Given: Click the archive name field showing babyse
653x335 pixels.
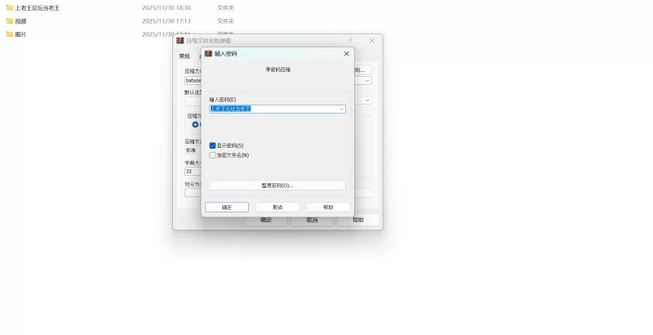Looking at the screenshot, I should click(193, 80).
